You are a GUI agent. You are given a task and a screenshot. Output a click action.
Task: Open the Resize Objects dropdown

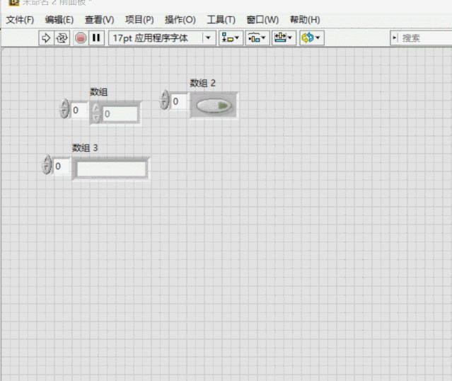(284, 38)
